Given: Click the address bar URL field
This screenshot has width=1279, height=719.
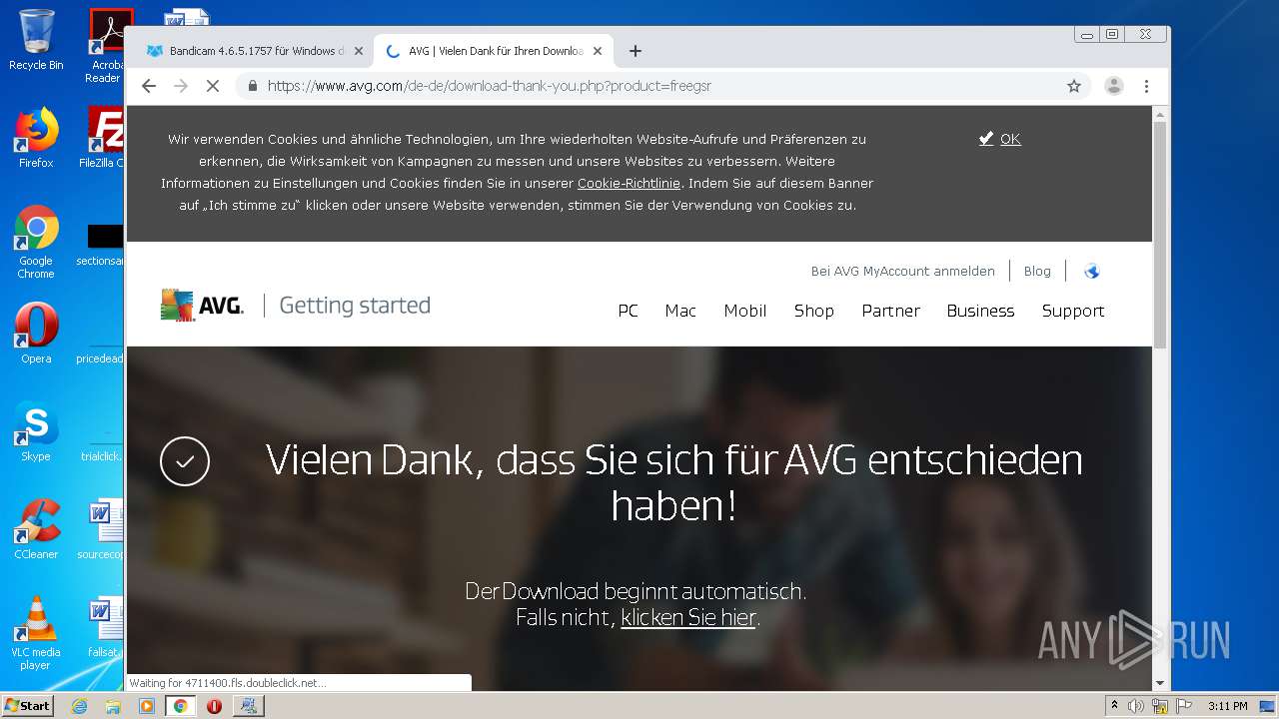Looking at the screenshot, I should pyautogui.click(x=659, y=86).
